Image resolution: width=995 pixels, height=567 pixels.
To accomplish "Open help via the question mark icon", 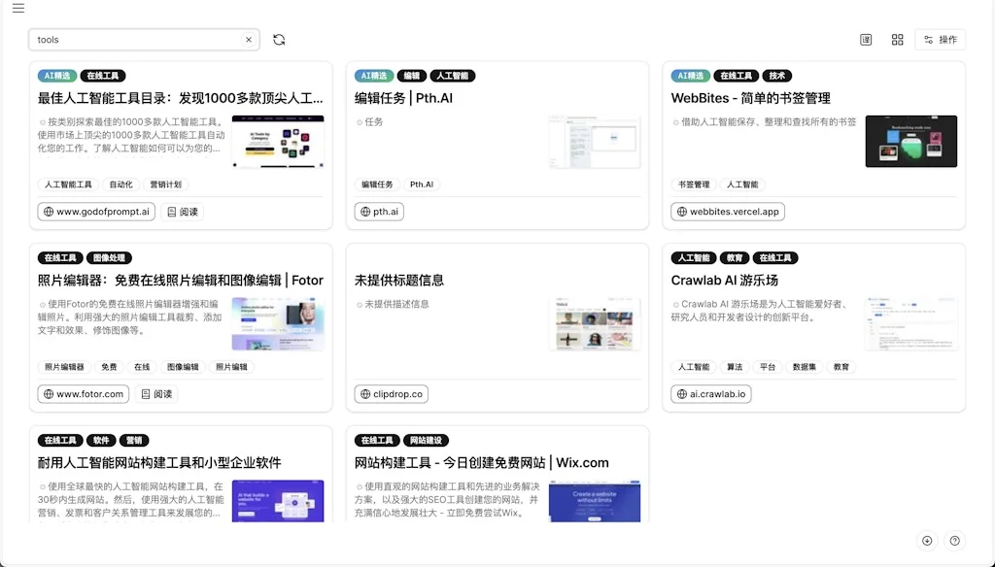I will pos(954,541).
